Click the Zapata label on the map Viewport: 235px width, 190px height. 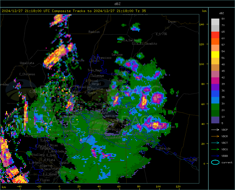pos(64,163)
